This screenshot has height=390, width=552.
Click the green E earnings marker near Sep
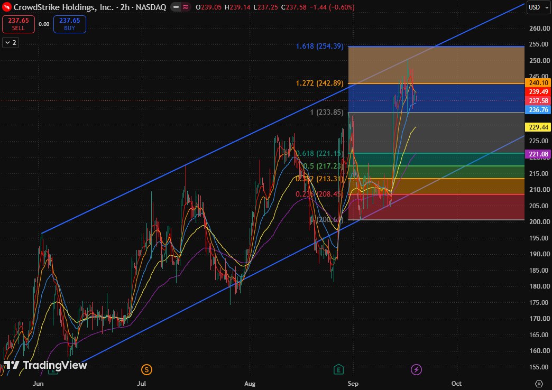(338, 369)
